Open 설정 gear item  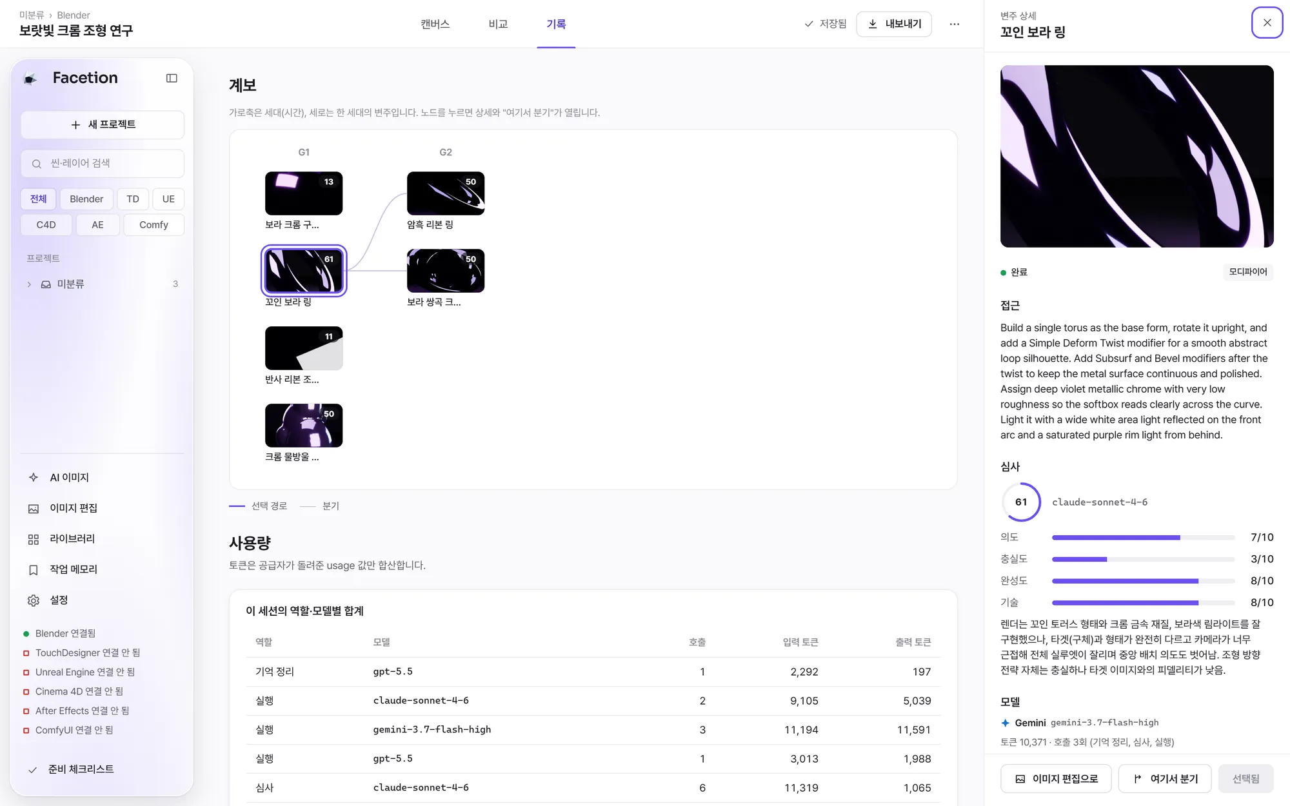pyautogui.click(x=102, y=600)
